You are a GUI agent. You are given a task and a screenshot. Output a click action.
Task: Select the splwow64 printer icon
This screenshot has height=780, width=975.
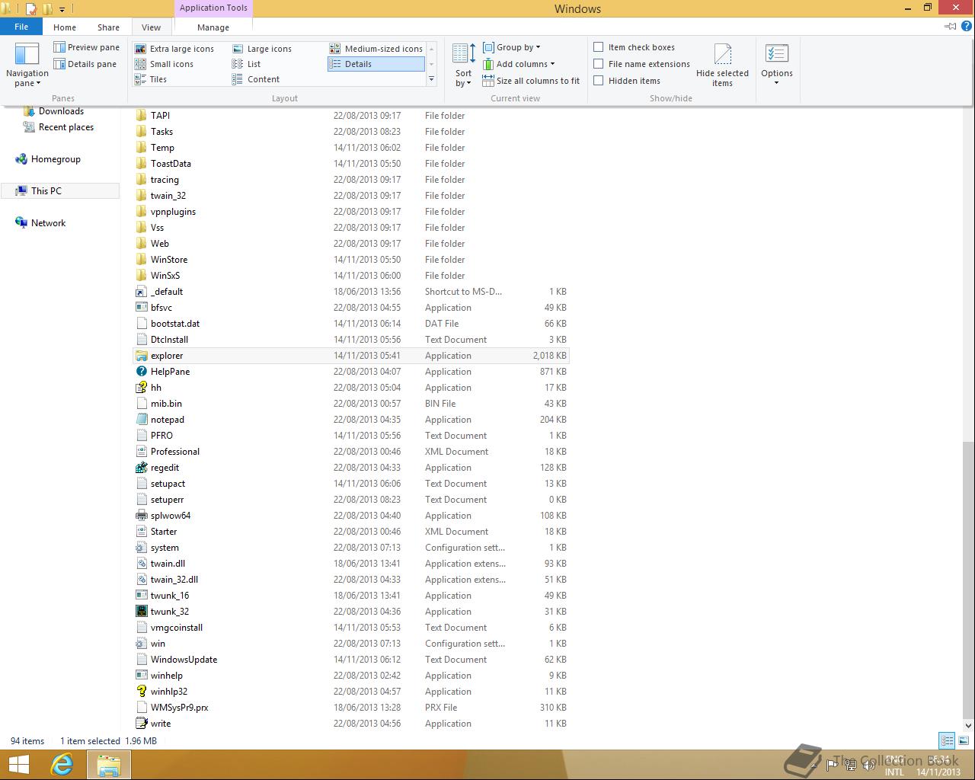pyautogui.click(x=141, y=516)
